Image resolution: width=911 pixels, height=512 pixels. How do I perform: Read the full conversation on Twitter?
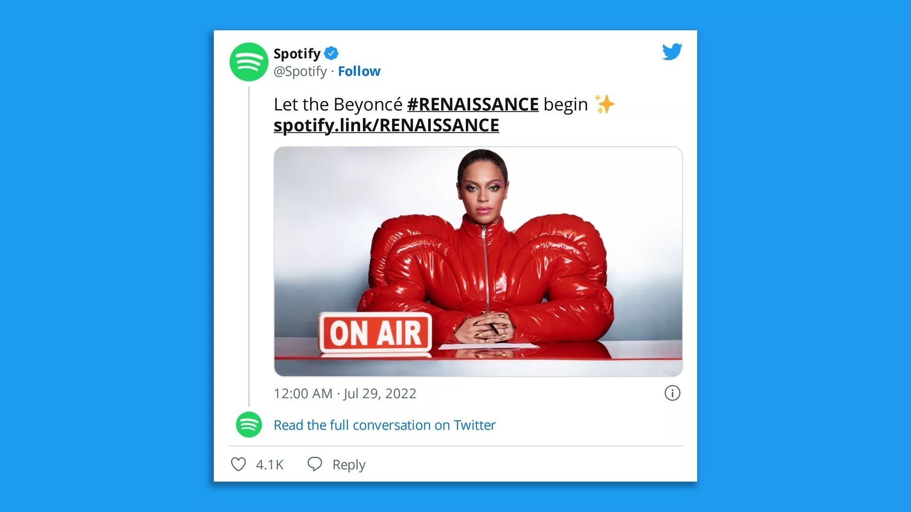coord(384,425)
